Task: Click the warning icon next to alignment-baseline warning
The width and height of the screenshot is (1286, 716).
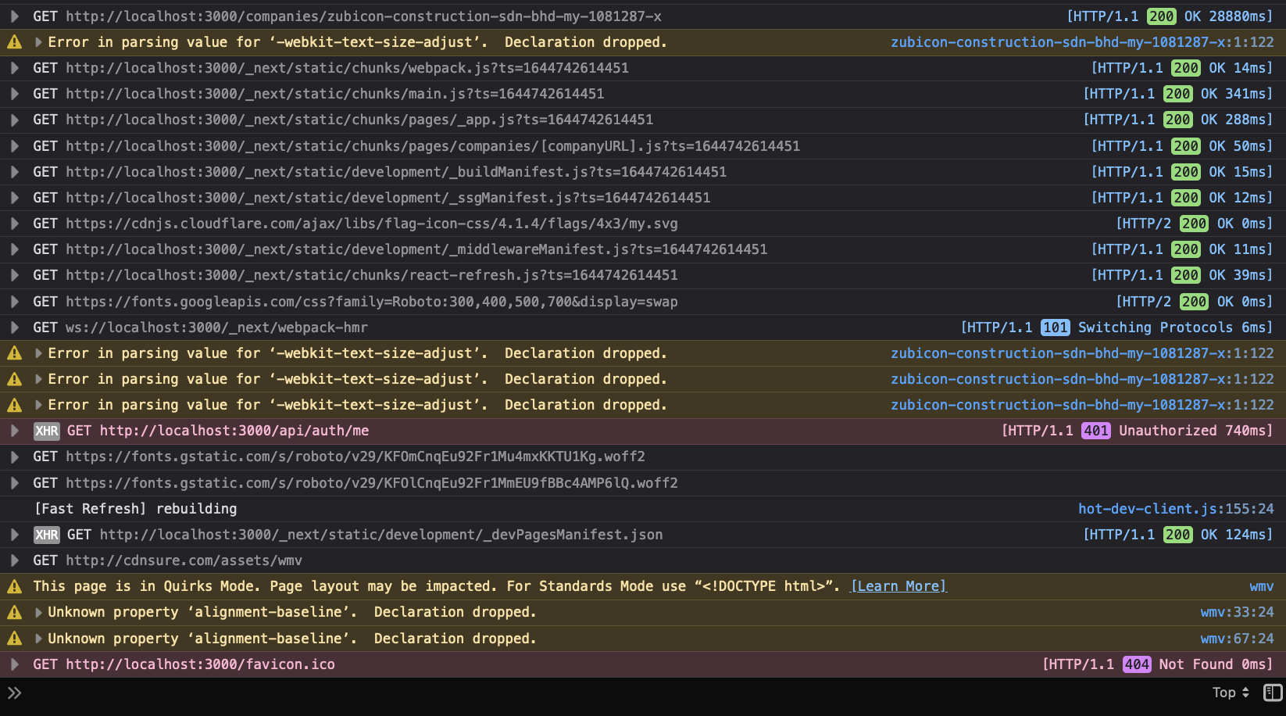Action: 14,611
